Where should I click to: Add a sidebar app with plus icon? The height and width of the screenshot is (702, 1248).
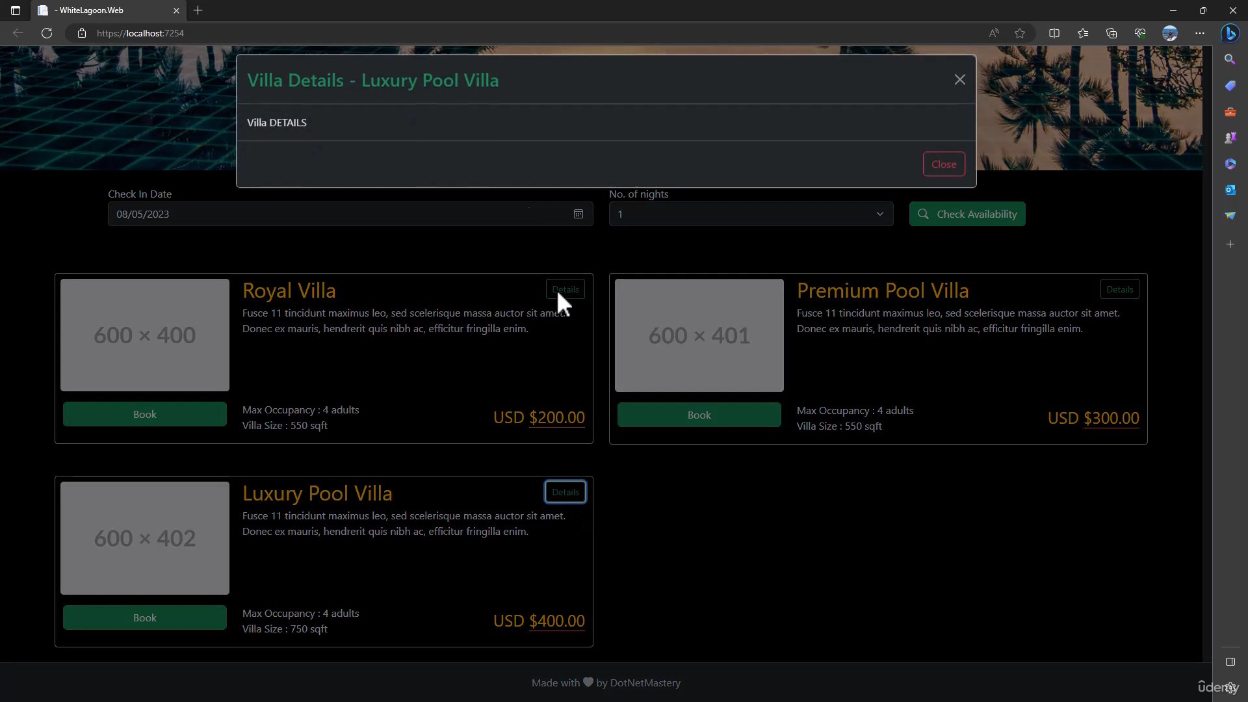1230,244
